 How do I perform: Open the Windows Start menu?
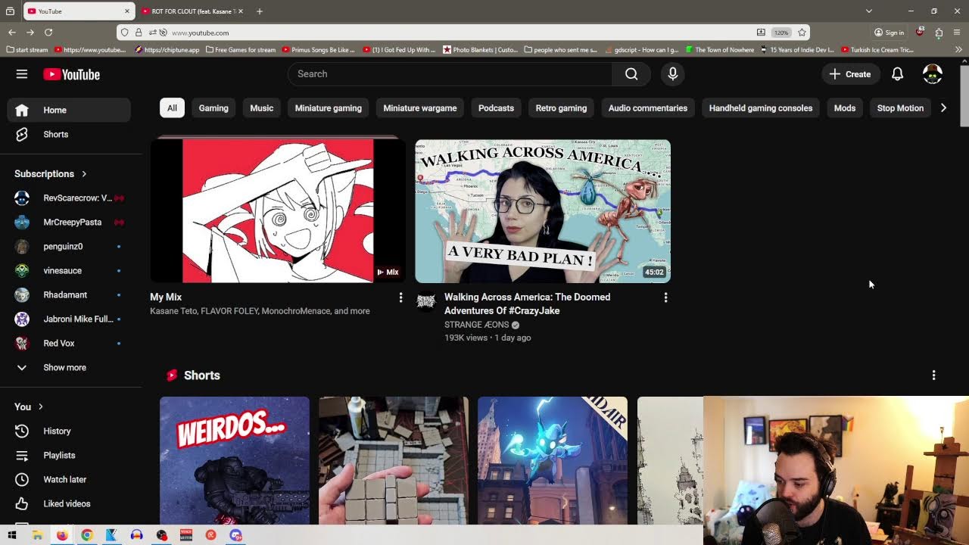pyautogui.click(x=12, y=535)
